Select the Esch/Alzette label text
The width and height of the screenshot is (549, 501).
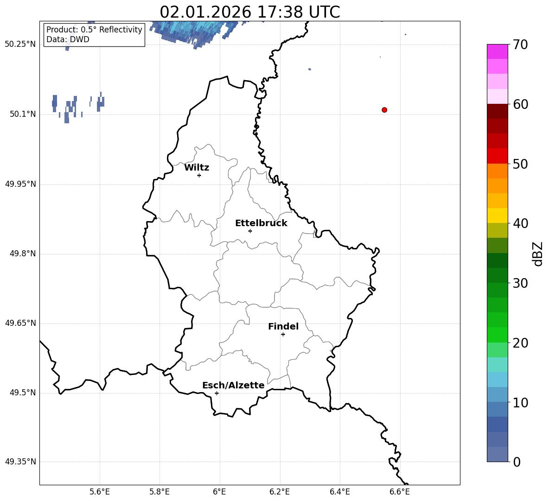point(233,385)
